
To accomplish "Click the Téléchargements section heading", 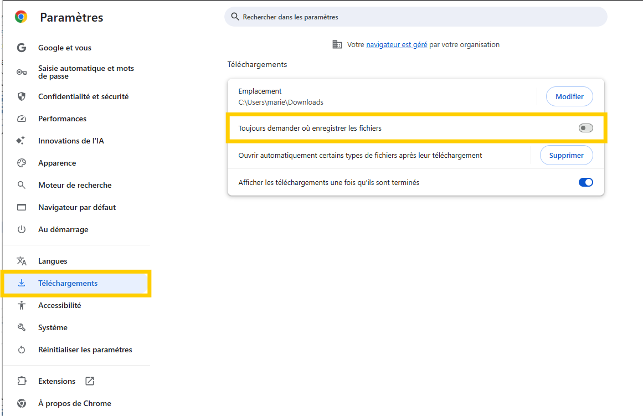I will pos(257,64).
